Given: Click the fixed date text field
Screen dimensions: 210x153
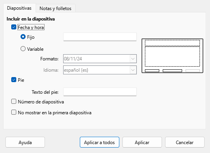Looking at the screenshot, I should coord(100,37).
